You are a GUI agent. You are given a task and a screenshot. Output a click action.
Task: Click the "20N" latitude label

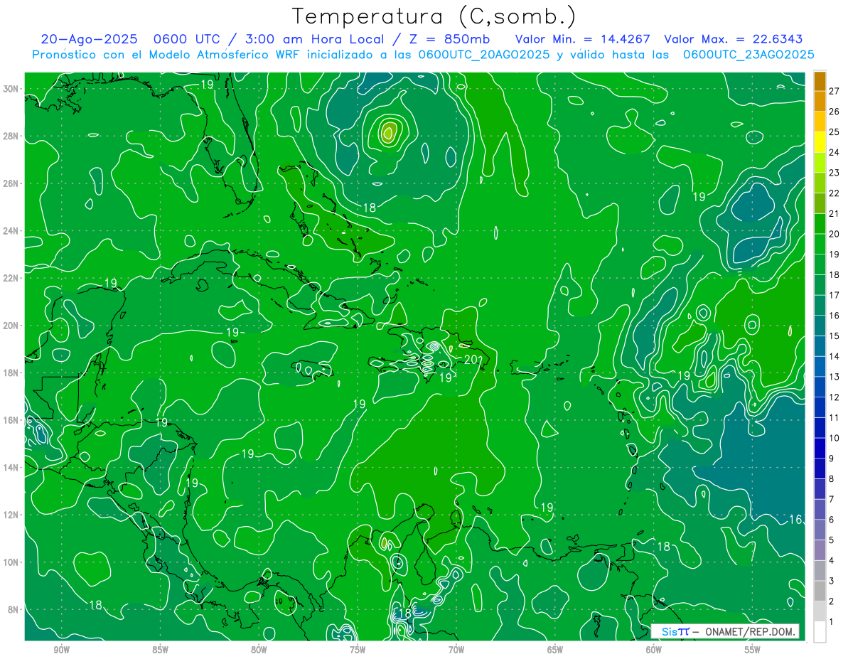tap(11, 326)
